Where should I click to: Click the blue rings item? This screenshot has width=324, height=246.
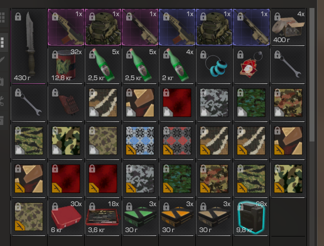coord(214,65)
